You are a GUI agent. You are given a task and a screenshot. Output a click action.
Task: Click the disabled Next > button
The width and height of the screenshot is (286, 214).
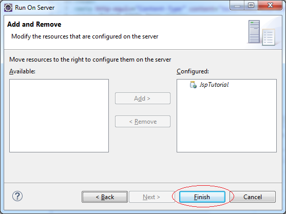pos(151,197)
